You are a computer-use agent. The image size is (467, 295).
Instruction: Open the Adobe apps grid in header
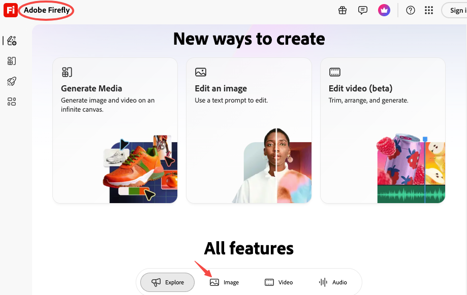tap(429, 11)
